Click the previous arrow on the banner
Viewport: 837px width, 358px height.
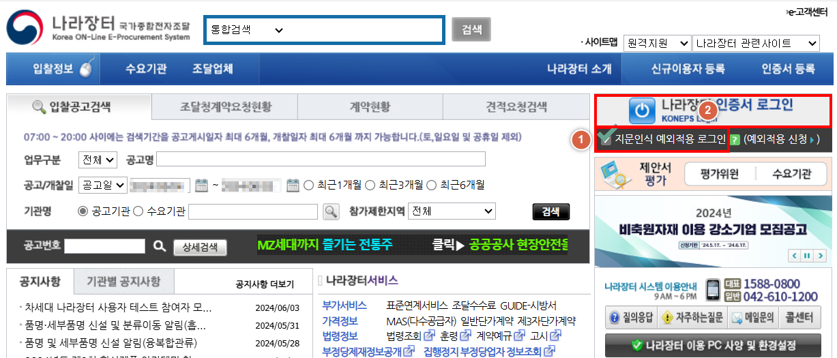[795, 256]
